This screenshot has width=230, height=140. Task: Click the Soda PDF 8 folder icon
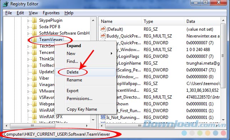click(x=34, y=27)
